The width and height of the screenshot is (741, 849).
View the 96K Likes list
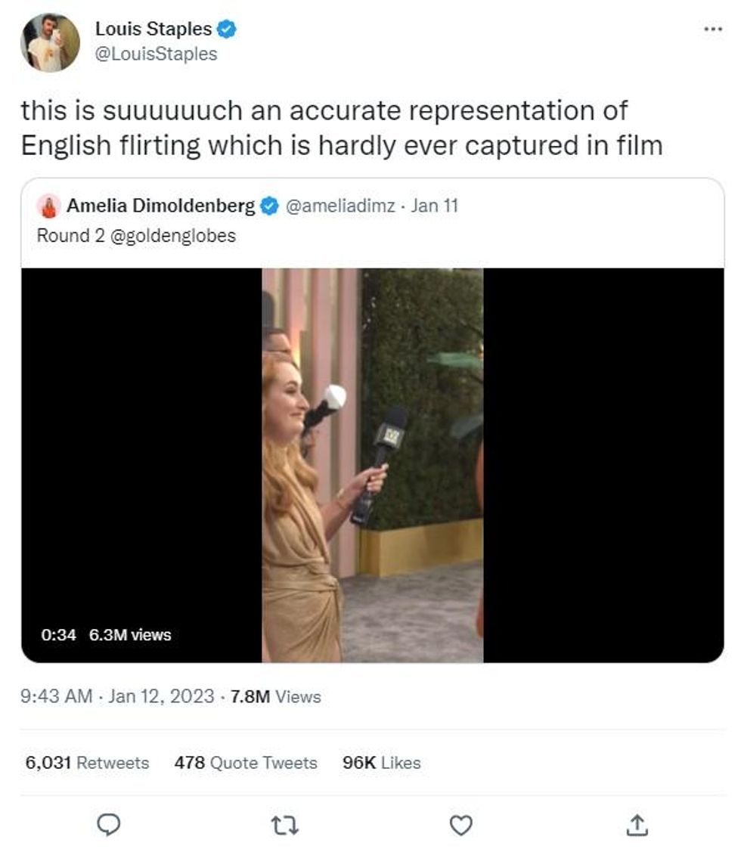381,763
